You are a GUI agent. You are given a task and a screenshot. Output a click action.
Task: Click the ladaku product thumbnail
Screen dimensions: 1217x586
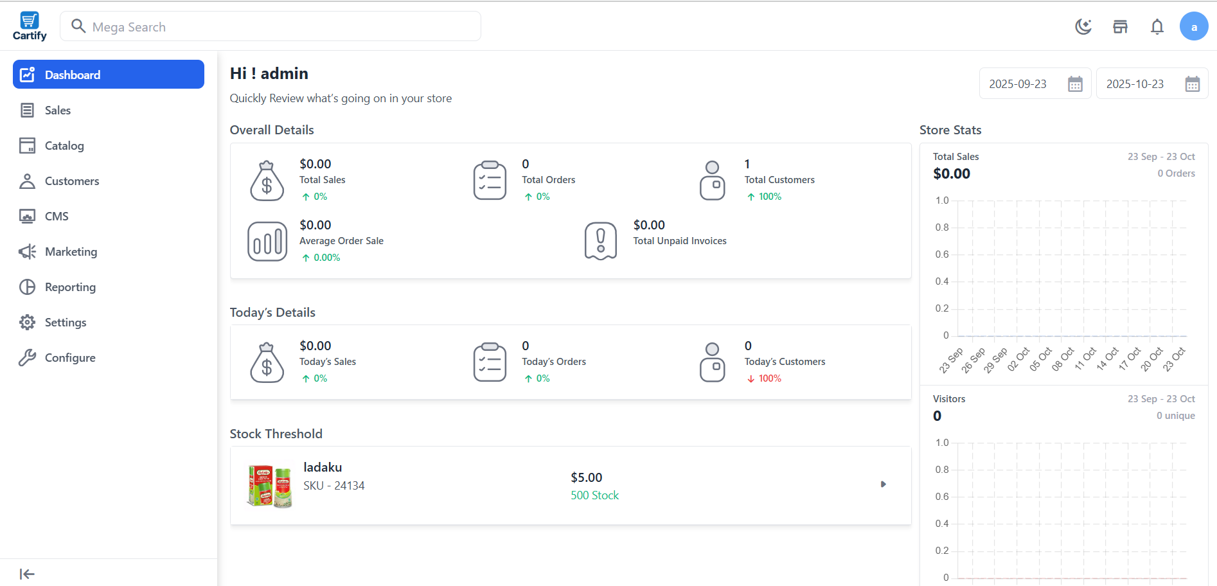click(269, 484)
